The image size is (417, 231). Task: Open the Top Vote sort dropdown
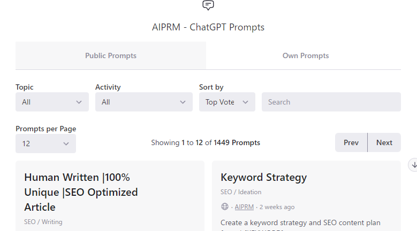[x=227, y=102]
